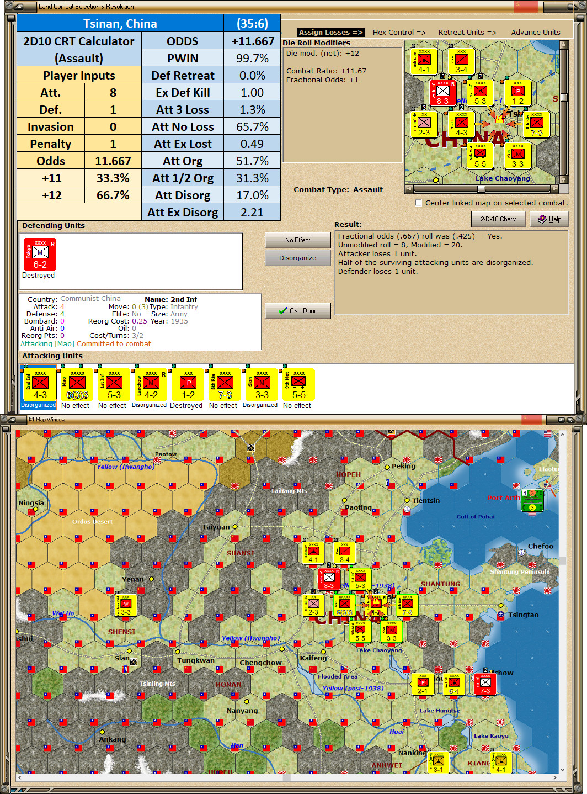Open Land Combat window system menu icon

pyautogui.click(x=18, y=7)
